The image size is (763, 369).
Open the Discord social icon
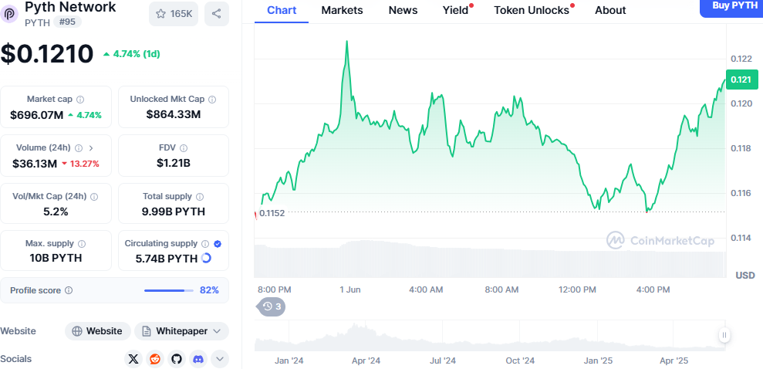click(x=198, y=359)
